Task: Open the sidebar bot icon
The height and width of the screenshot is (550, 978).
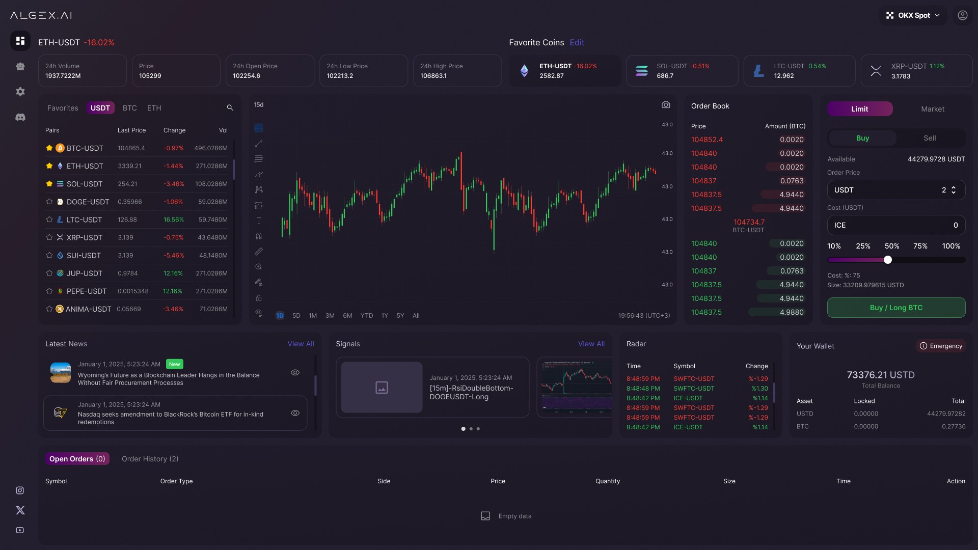Action: coord(20,66)
